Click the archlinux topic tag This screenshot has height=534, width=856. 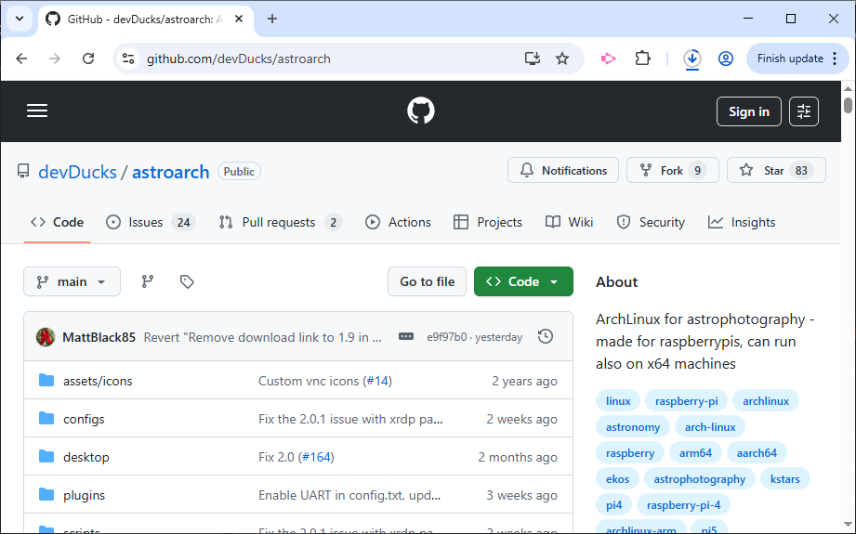765,401
